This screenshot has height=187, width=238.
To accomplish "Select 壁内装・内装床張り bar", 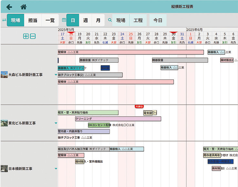I will pyautogui.click(x=84, y=131).
